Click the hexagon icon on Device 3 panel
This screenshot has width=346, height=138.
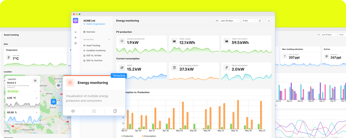click(35, 81)
